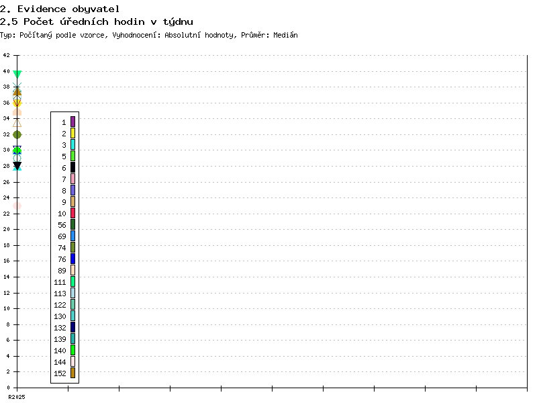Screen dimensions: 537x403
Task: Select the purple swatch for legend entry 1
Action: coord(72,122)
